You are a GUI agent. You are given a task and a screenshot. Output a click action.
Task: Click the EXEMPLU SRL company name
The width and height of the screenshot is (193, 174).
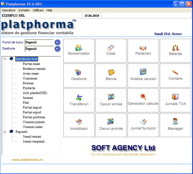coord(13,16)
